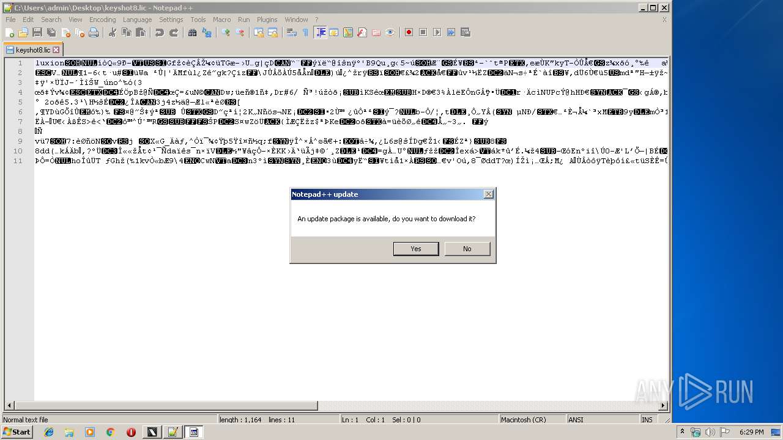Open the Edit menu
The height and width of the screenshot is (440, 783).
pyautogui.click(x=28, y=20)
